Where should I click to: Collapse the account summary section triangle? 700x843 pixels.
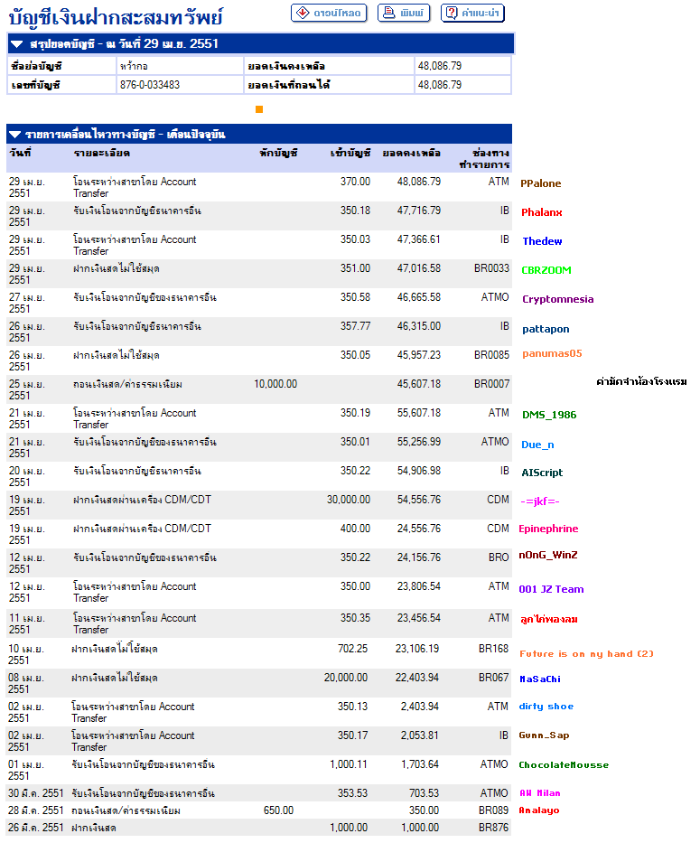click(16, 44)
